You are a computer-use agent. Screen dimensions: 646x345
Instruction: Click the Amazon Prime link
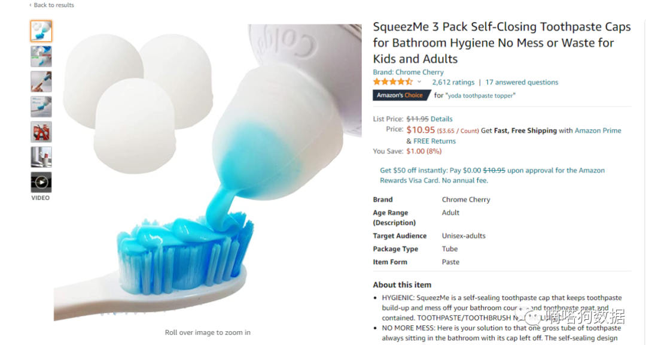pos(598,131)
